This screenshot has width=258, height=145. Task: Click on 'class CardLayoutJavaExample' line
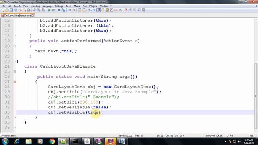[x=60, y=66]
